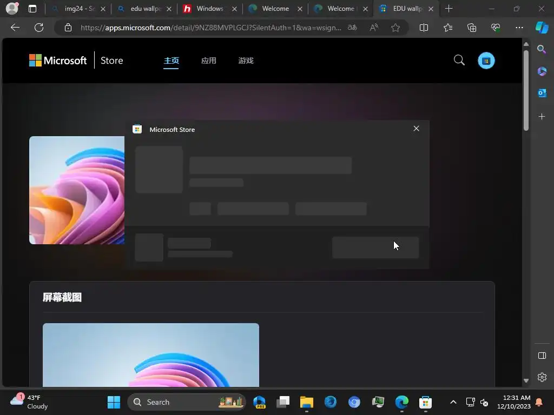The height and width of the screenshot is (415, 554).
Task: Click the taskbar Search box
Action: (186, 402)
